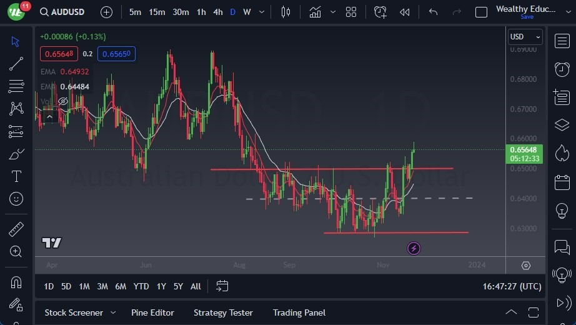
Task: Set the chart range to YTD
Action: [141, 286]
